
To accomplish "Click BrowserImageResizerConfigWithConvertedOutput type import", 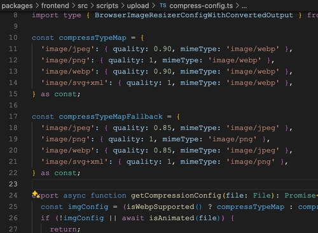I will [x=194, y=15].
